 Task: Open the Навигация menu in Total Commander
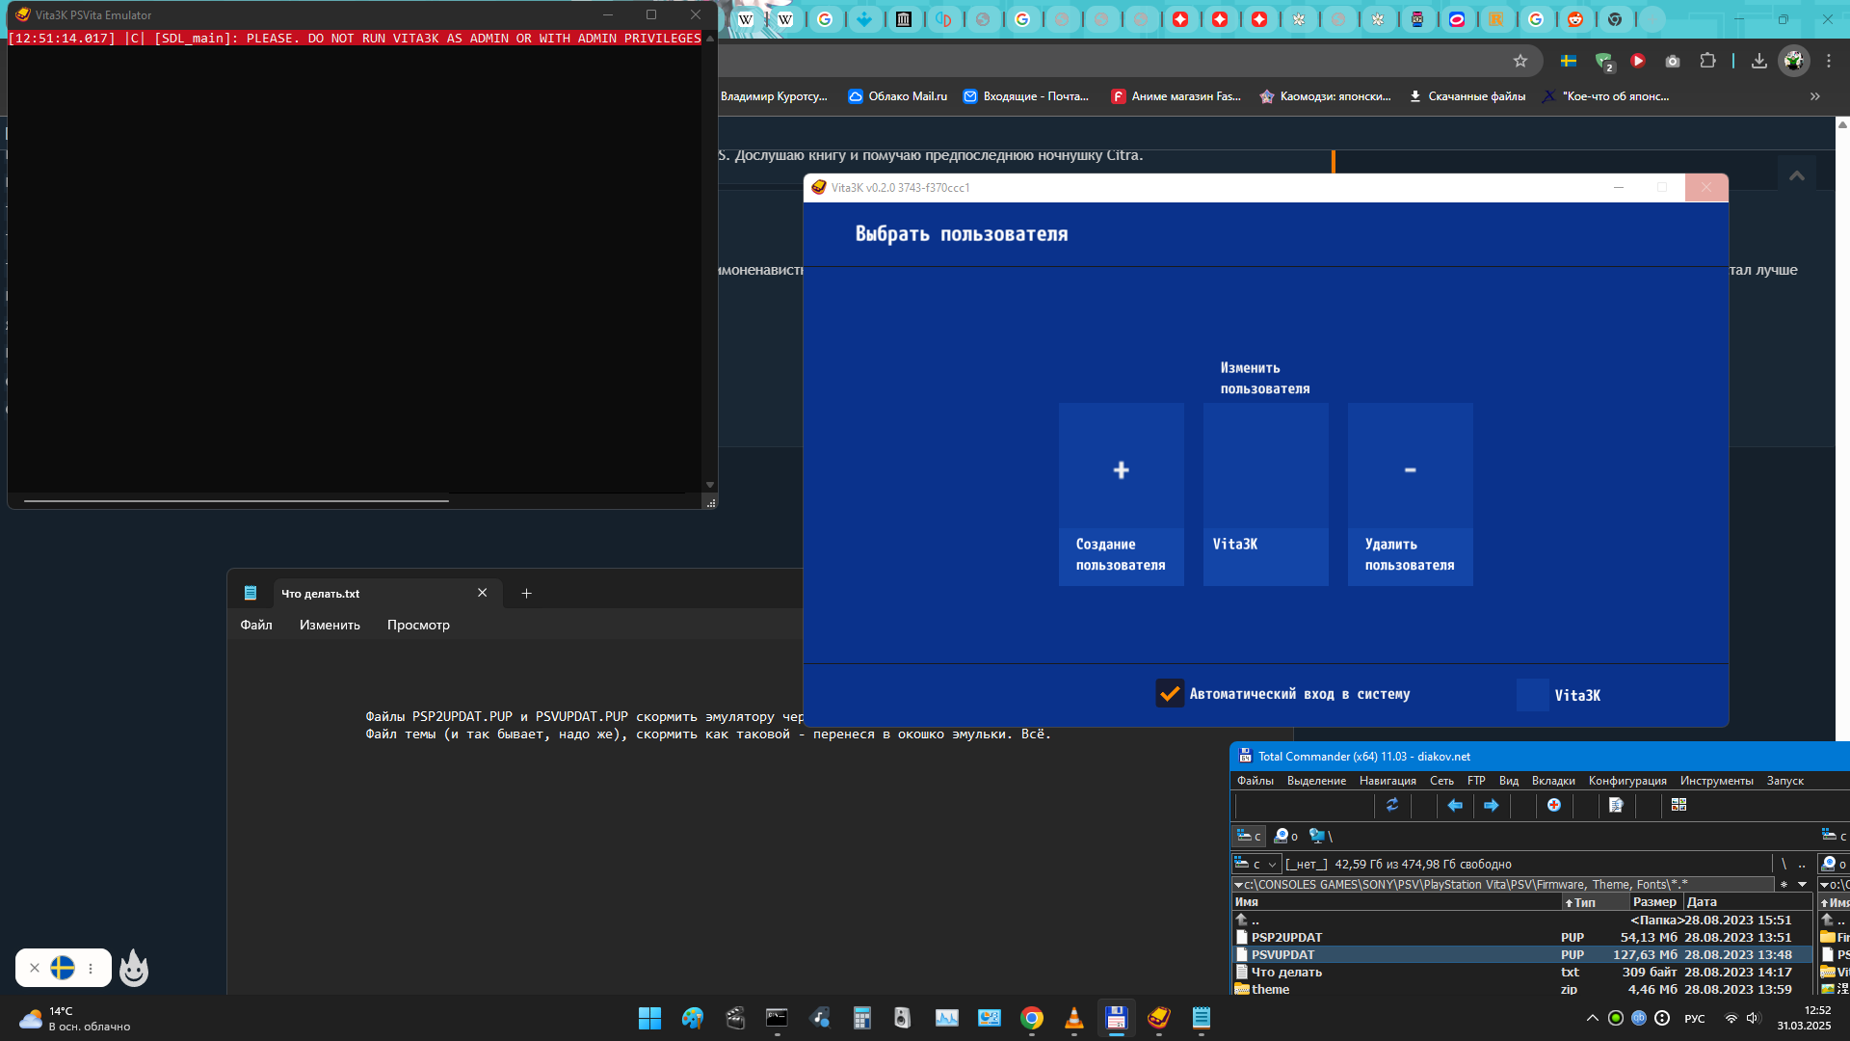point(1387,781)
